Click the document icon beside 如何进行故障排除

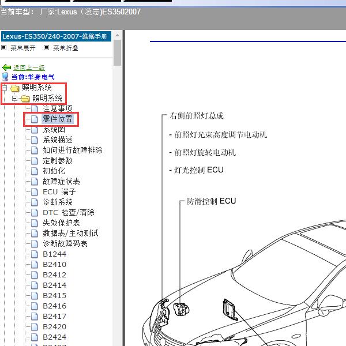[x=35, y=150]
